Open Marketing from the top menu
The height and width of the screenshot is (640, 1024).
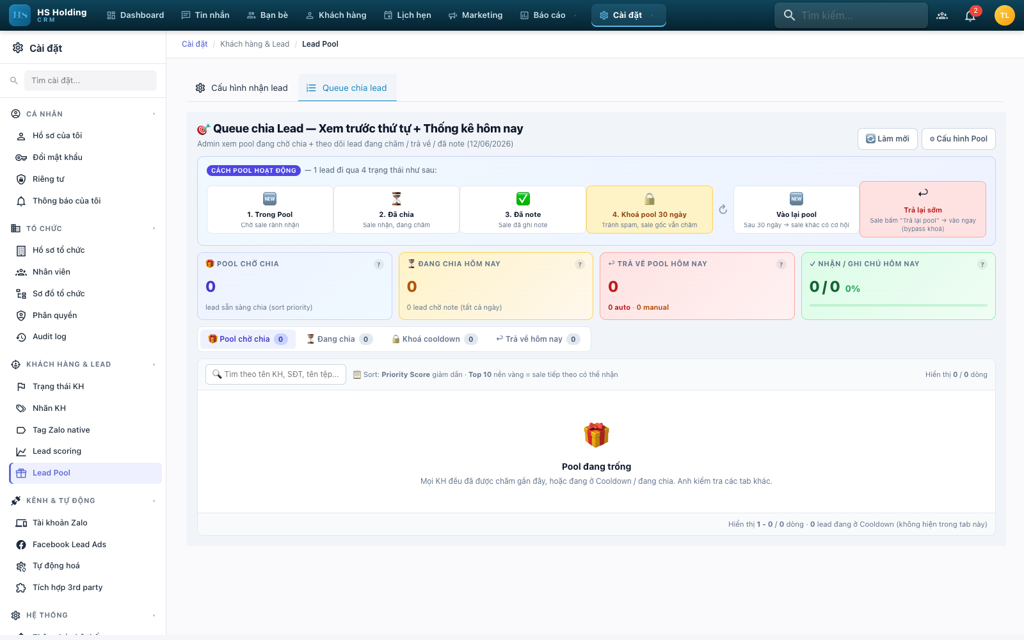(476, 15)
